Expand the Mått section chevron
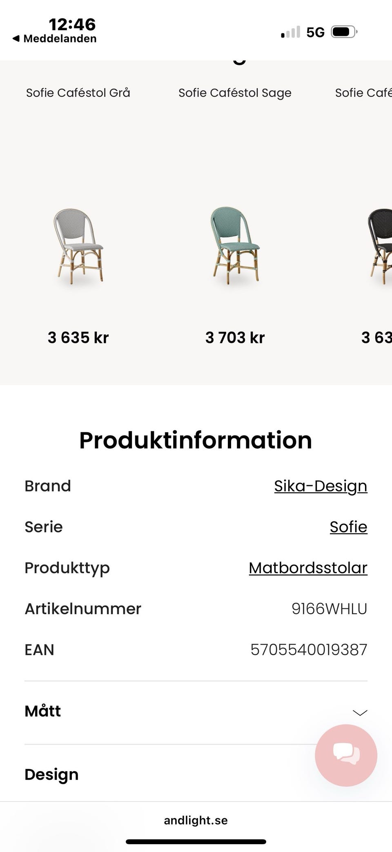 tap(359, 712)
